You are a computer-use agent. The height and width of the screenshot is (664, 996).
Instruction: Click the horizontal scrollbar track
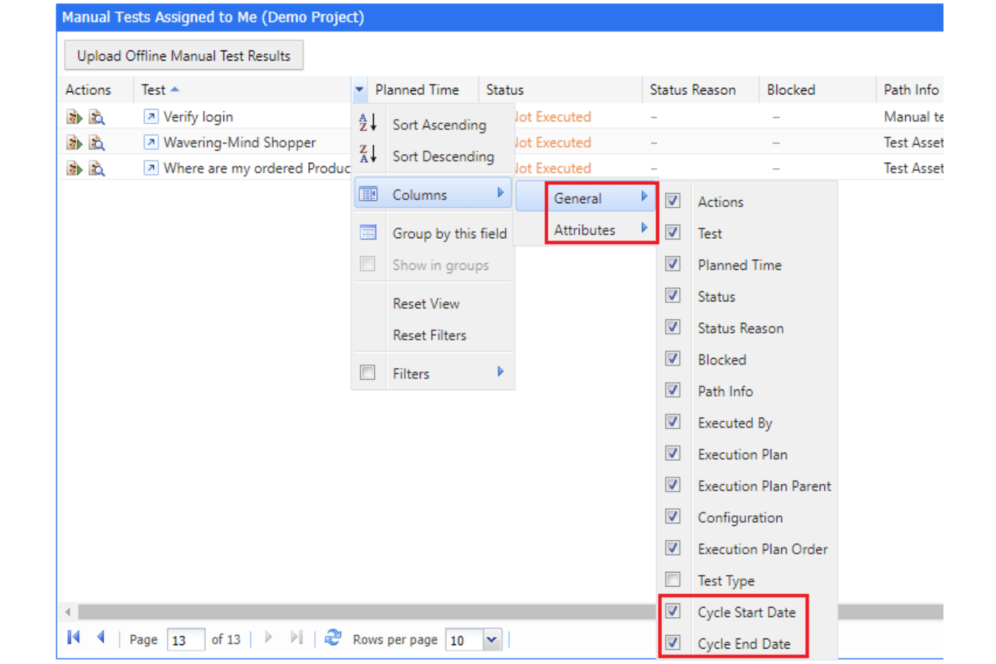click(367, 612)
